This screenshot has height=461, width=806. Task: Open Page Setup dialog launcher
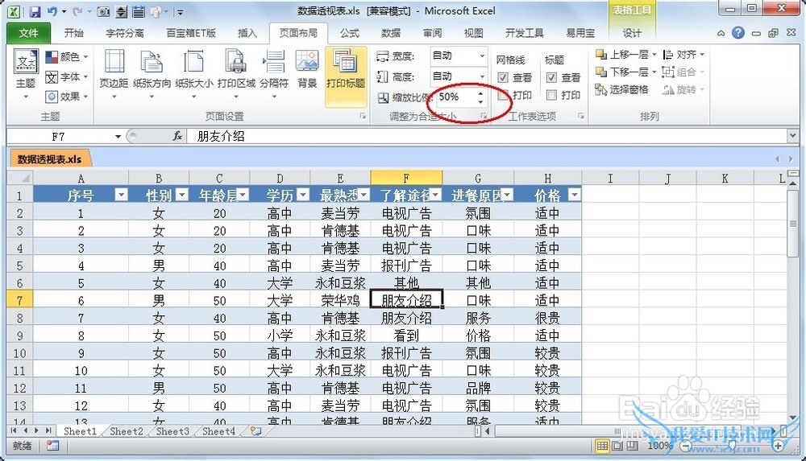point(363,117)
